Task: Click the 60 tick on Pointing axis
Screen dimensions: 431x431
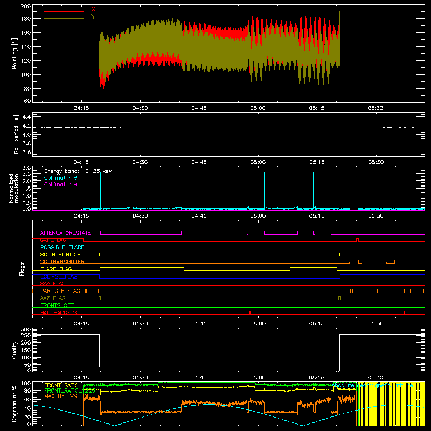Action: click(x=27, y=101)
